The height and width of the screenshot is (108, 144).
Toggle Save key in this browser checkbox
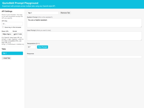tap(3, 27)
